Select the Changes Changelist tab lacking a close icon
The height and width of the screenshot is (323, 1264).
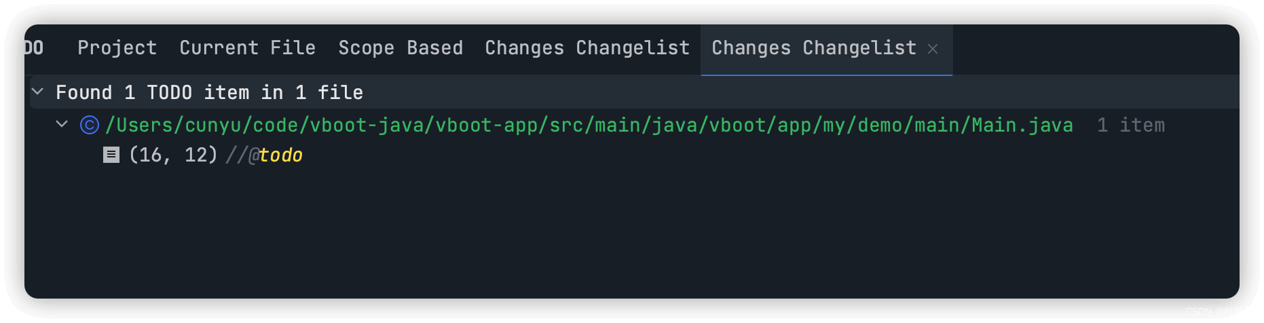[587, 48]
